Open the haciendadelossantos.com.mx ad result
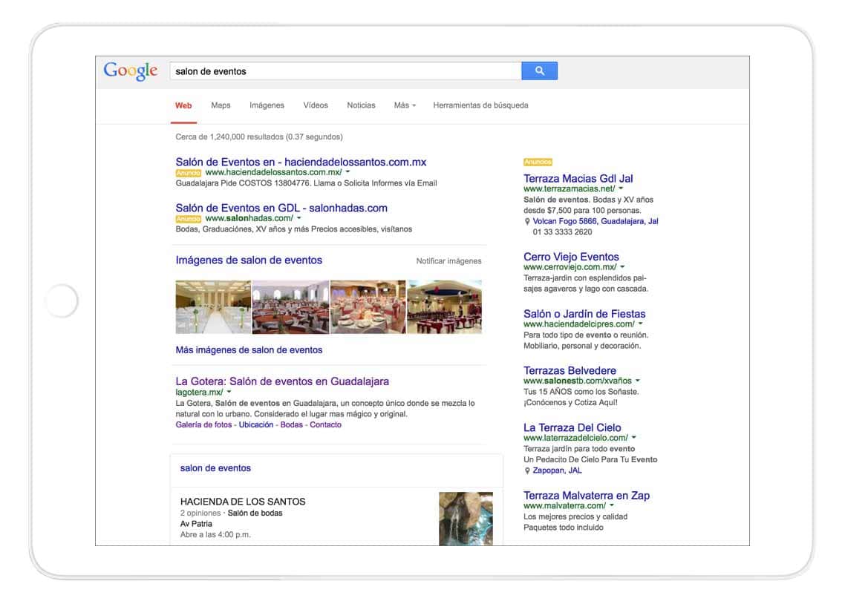845x604 pixels. 301,162
